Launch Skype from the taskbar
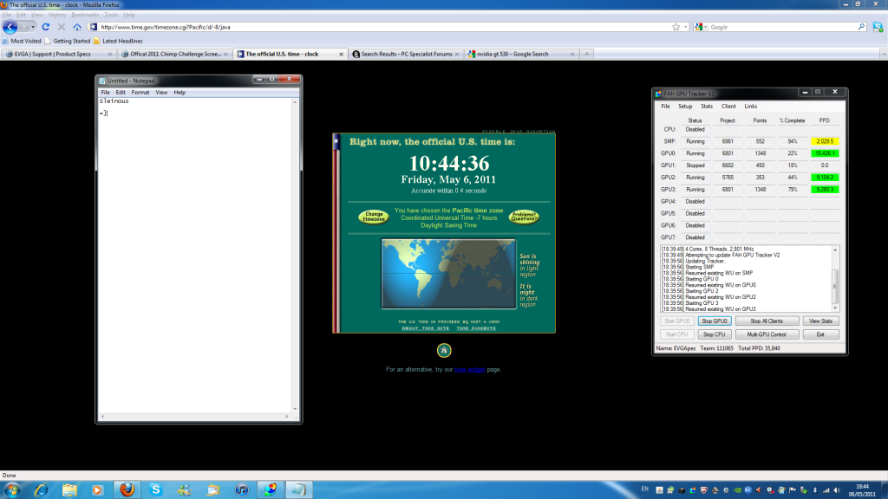Screen dimensions: 888x499 click(155, 489)
